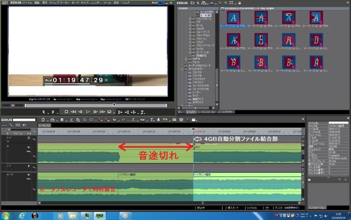Click the player position slider handle

114,105
